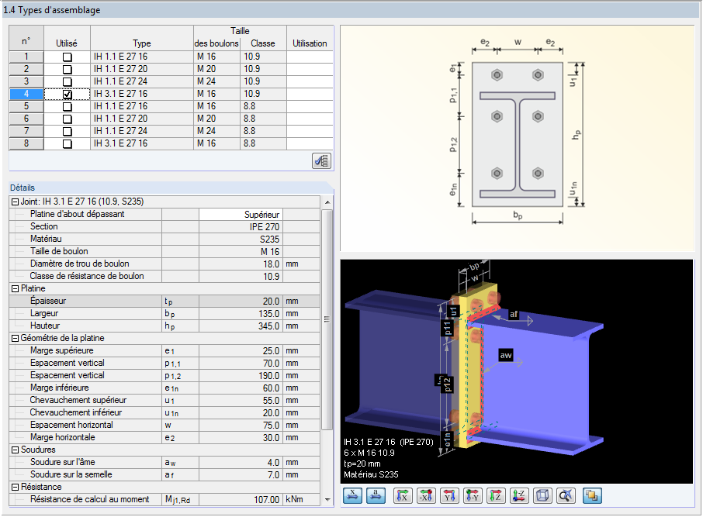This screenshot has height=517, width=703.
Task: Uncheck row 4 IH 3.1 E 27 16
Action: point(68,94)
